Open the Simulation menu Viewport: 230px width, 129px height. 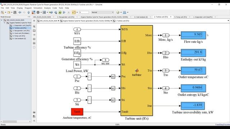[x=38, y=8]
